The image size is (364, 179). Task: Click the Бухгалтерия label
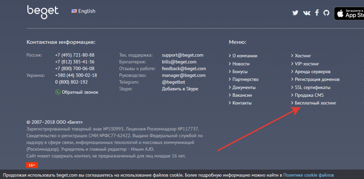132,62
